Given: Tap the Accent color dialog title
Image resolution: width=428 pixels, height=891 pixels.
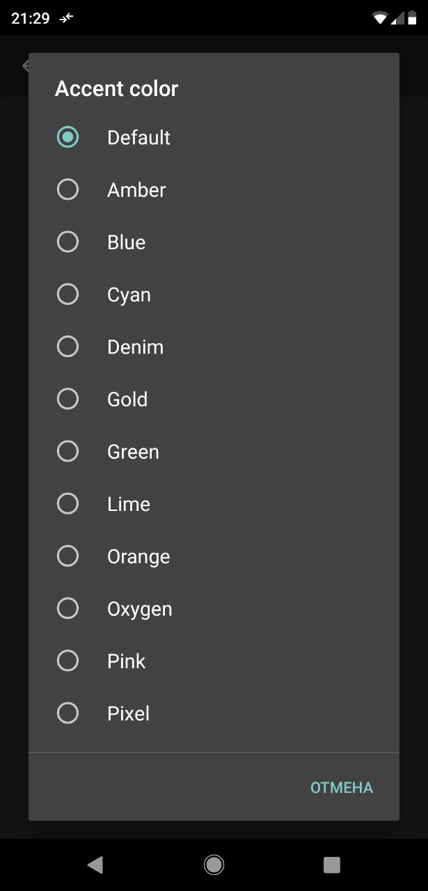Looking at the screenshot, I should pos(116,88).
